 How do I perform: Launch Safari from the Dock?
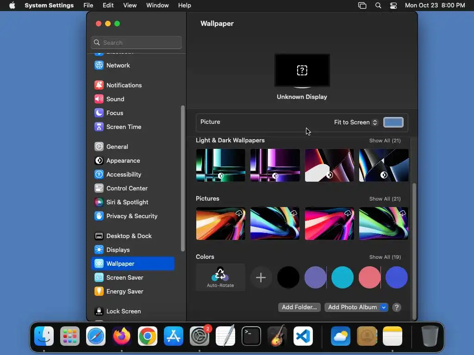(96, 336)
